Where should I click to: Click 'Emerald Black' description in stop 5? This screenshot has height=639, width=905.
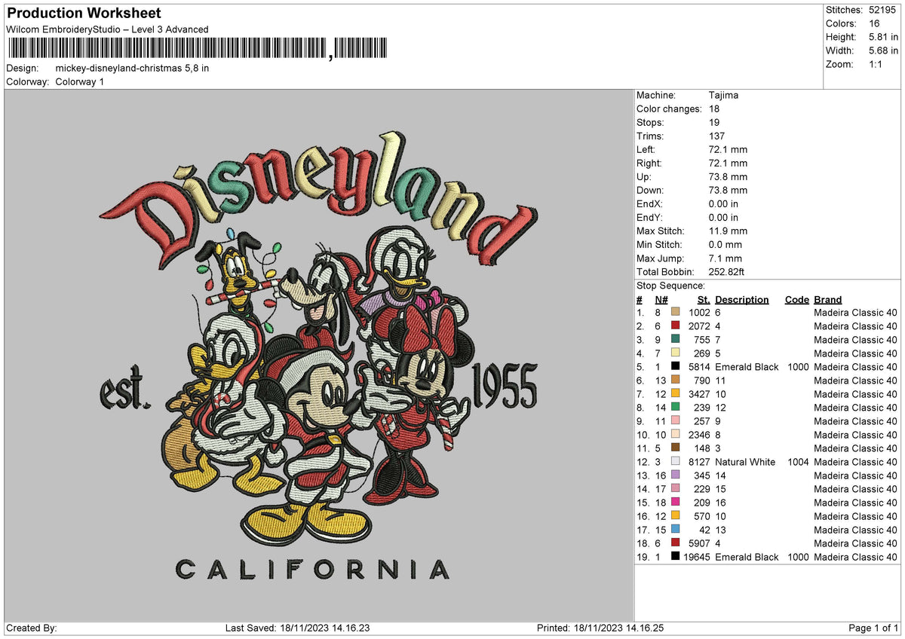747,367
